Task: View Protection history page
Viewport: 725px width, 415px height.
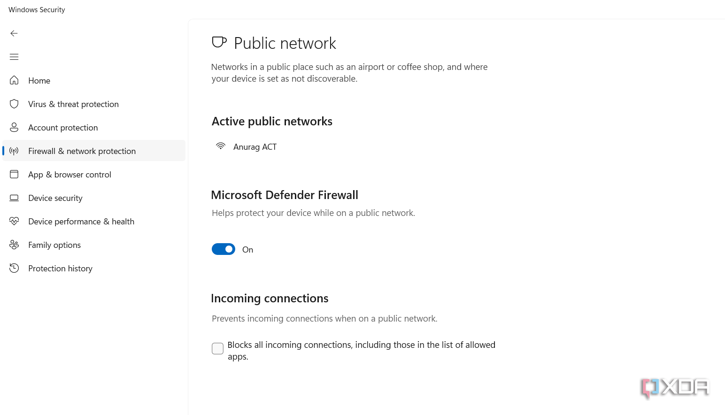Action: 94,268
